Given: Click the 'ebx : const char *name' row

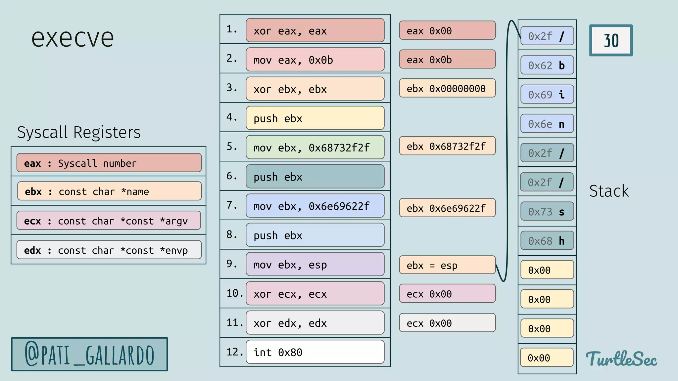Looking at the screenshot, I should pyautogui.click(x=109, y=191).
